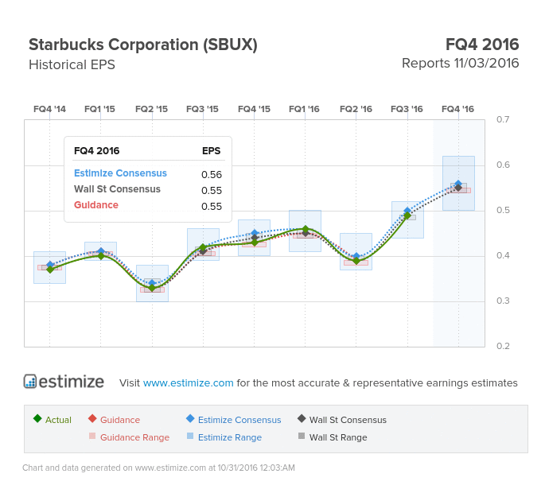The width and height of the screenshot is (545, 493).
Task: Click the green Actual point at FQ3 '16
Action: pos(407,215)
